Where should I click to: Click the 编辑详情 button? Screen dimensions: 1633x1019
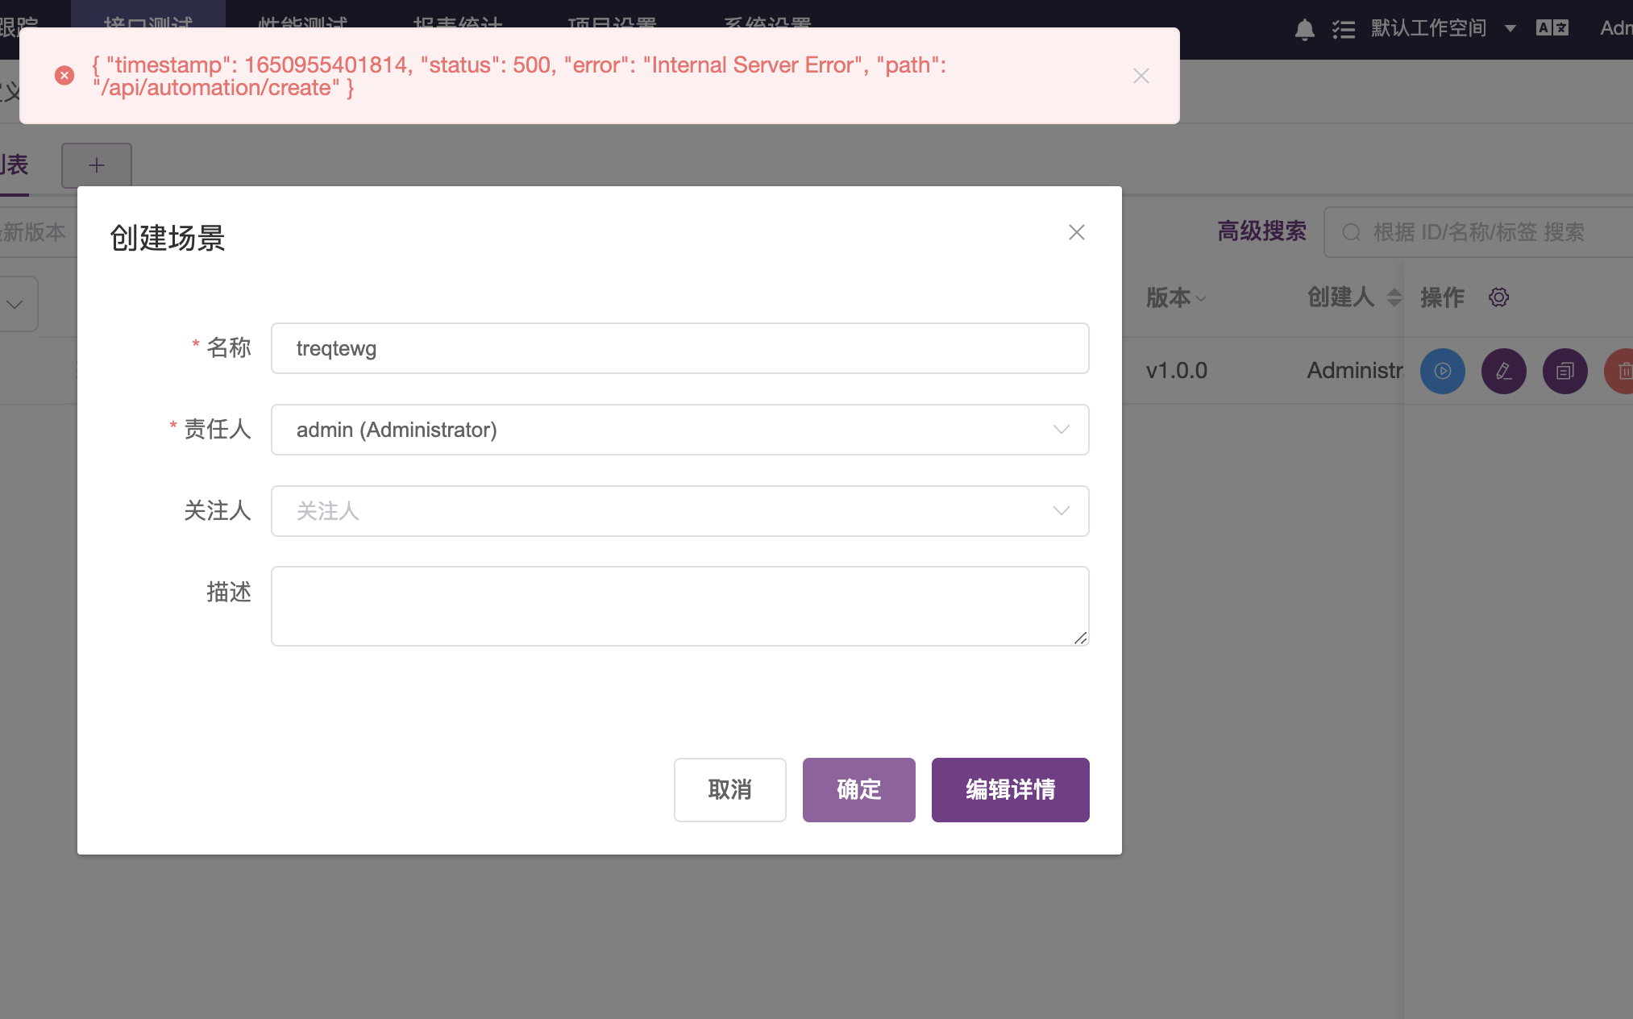[x=1010, y=790]
